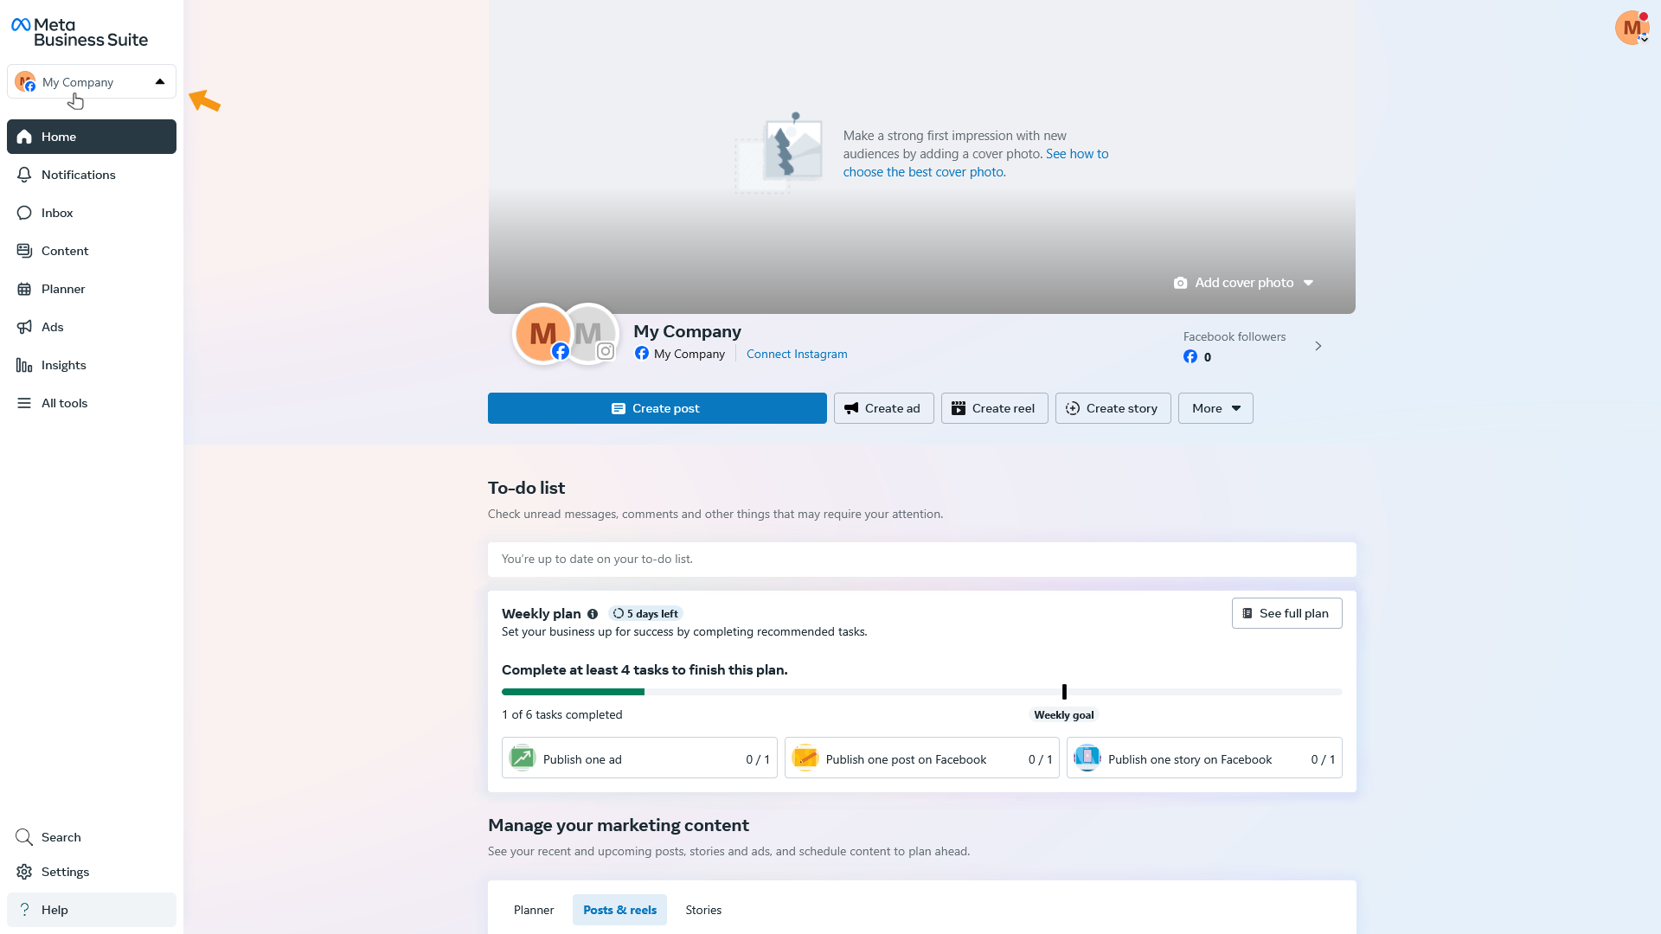Viewport: 1661px width, 934px height.
Task: Click the Instagram placeholder profile picture
Action: click(x=588, y=333)
